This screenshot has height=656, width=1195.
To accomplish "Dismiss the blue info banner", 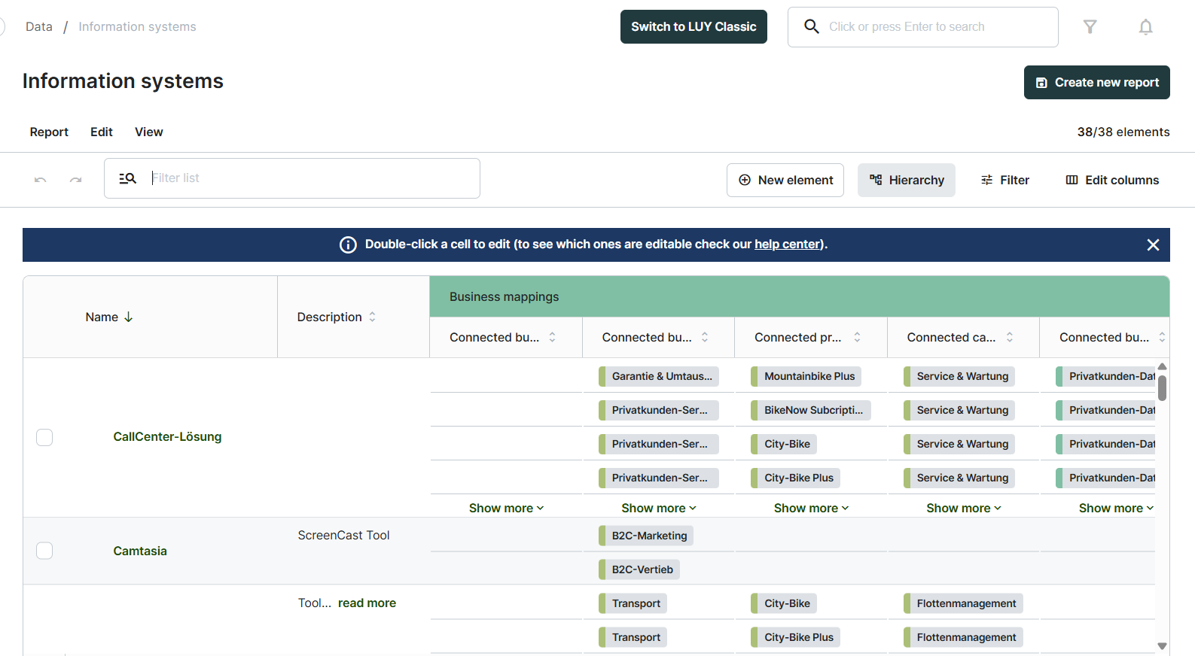I will (1152, 244).
